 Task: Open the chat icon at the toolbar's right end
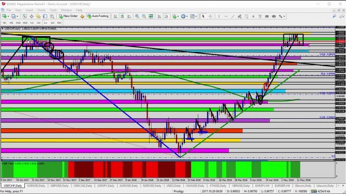tap(342, 16)
